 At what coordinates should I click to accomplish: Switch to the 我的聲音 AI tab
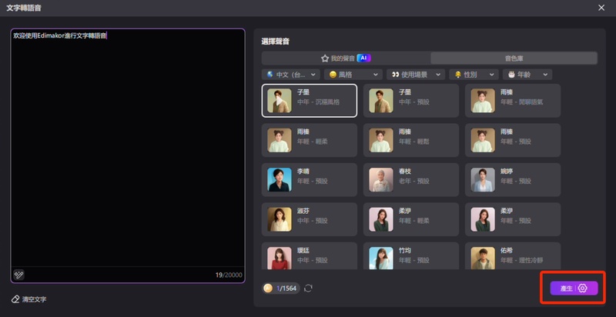pyautogui.click(x=345, y=58)
